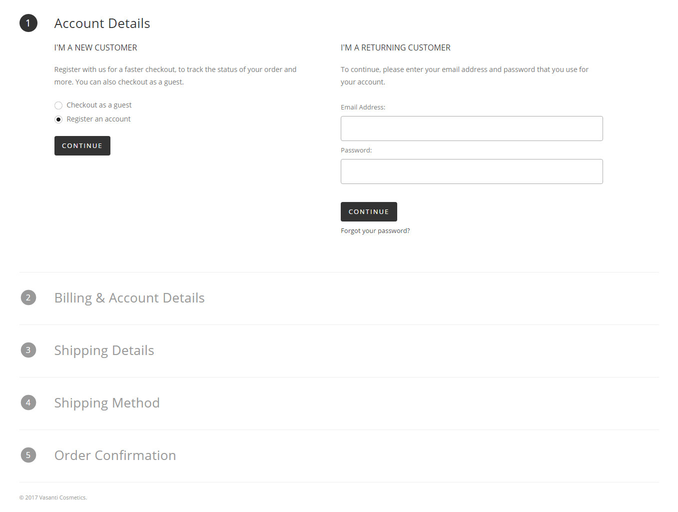Expand Order Confirmation section
The height and width of the screenshot is (512, 678).
[115, 455]
